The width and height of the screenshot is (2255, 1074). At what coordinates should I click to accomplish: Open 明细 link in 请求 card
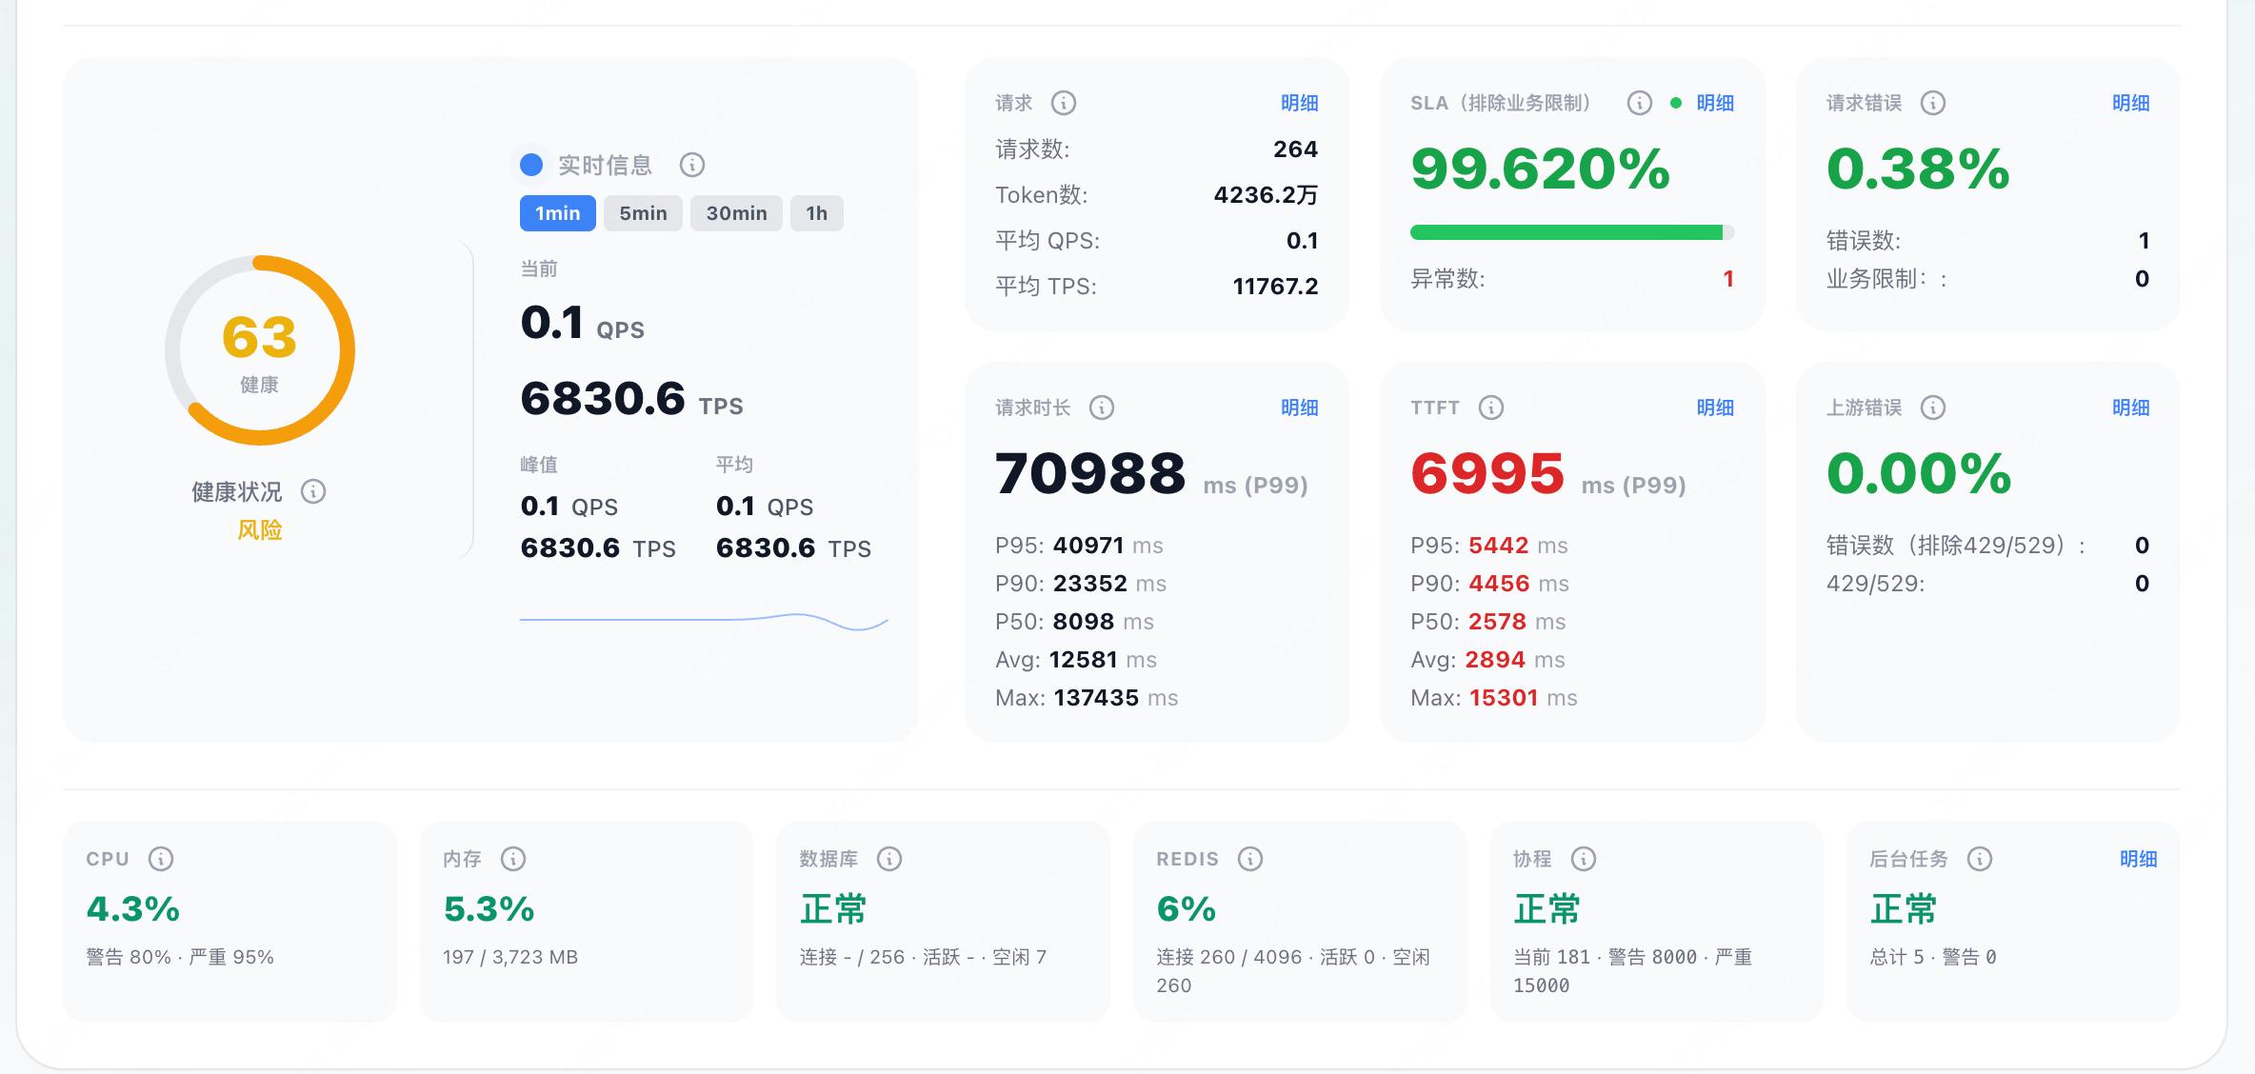click(1300, 103)
